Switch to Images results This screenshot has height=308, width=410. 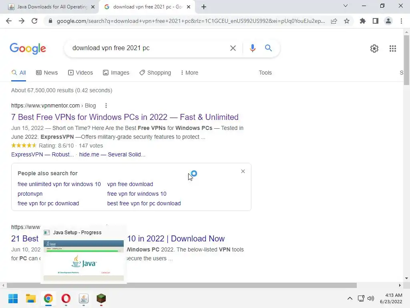(116, 73)
